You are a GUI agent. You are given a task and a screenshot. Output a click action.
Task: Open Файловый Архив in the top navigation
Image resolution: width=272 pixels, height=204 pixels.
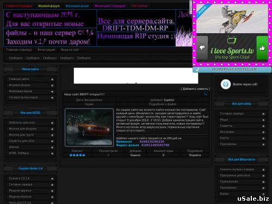tap(77, 6)
